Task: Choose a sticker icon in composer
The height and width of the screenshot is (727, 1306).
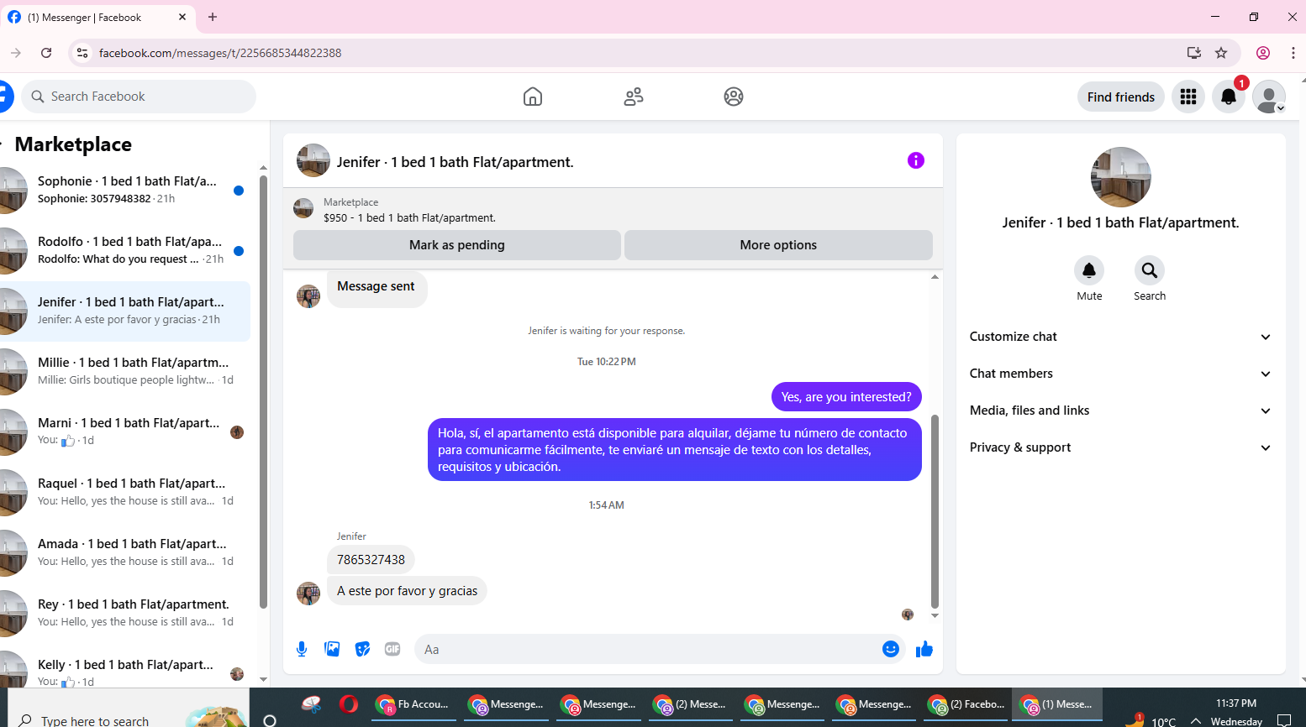Action: 362,649
